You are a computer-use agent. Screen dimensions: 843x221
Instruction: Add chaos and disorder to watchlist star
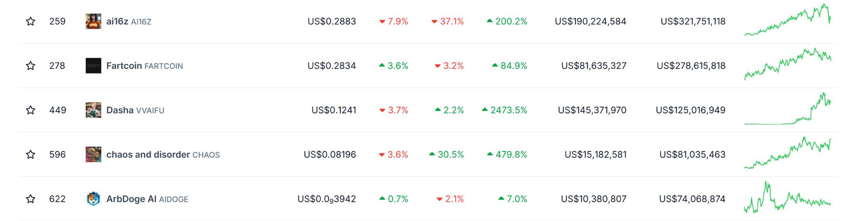coord(30,154)
